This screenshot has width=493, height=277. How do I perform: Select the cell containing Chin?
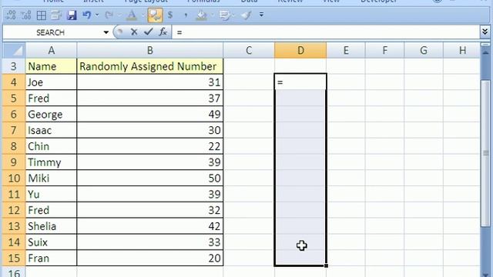(52, 146)
